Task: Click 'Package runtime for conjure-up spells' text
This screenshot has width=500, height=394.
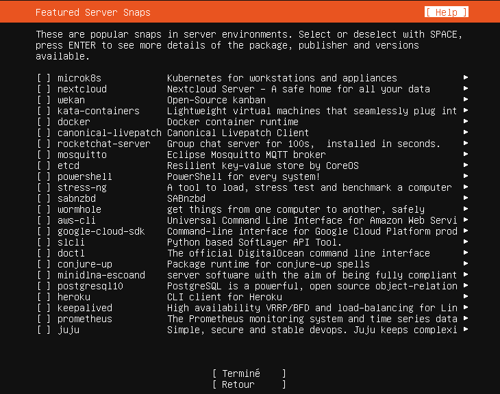Action: click(268, 264)
